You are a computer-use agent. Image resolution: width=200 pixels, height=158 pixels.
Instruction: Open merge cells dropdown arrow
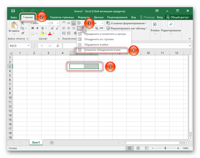83,28
